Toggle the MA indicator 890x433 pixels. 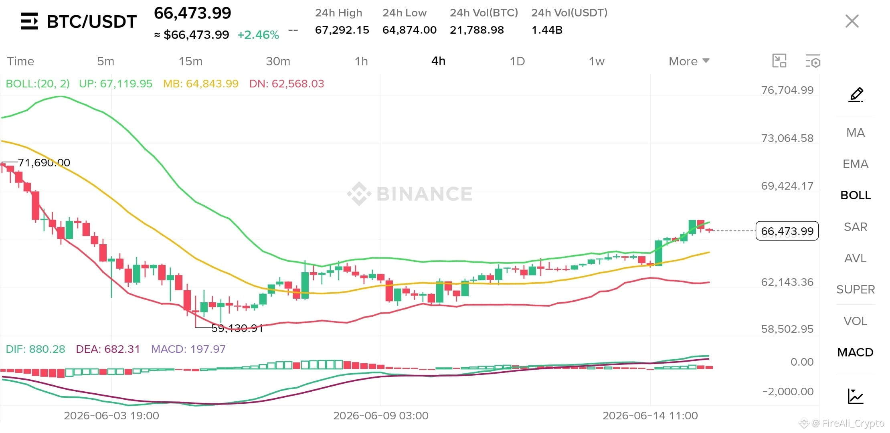pos(856,133)
